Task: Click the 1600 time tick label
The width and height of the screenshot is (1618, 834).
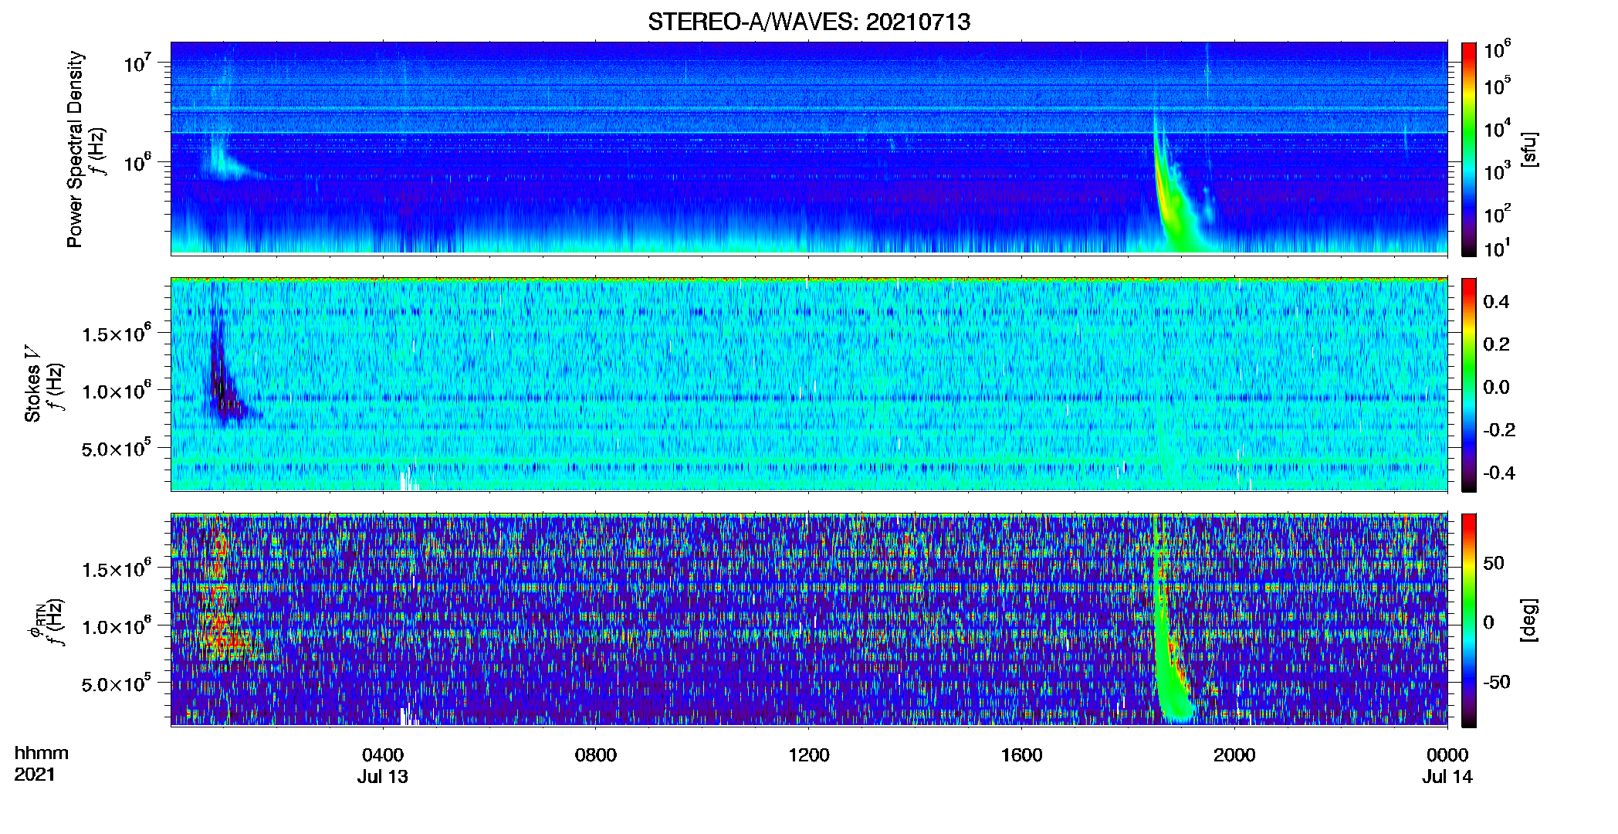Action: [1021, 754]
